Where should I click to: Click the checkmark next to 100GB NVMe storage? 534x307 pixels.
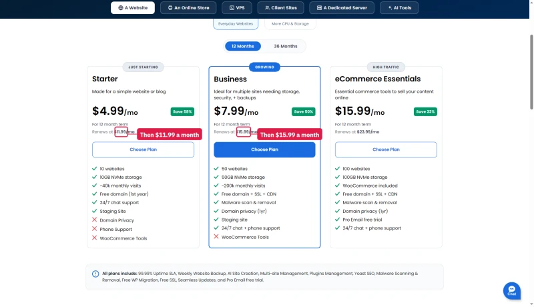tap(337, 177)
